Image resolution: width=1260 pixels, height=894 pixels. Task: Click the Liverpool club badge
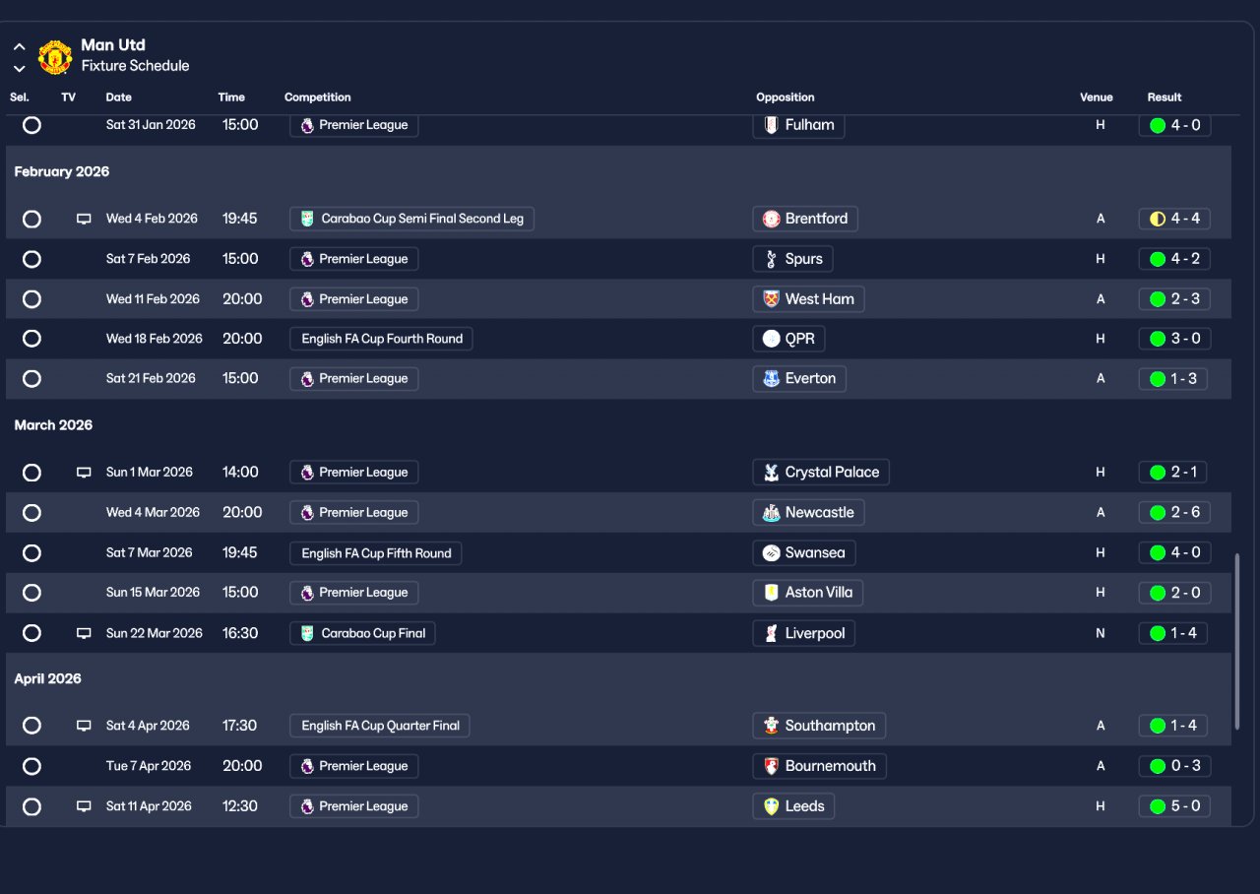(x=771, y=633)
